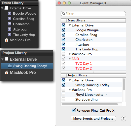Toggle the TVC Day 2 checkbox

(x=63, y=68)
